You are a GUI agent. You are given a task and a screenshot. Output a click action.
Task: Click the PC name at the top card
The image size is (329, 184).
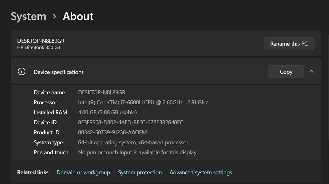(41, 41)
